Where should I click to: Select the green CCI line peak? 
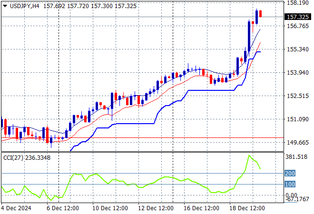click(249, 156)
